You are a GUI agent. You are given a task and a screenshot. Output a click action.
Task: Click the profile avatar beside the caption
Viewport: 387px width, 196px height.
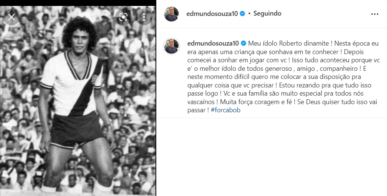pos(171,46)
